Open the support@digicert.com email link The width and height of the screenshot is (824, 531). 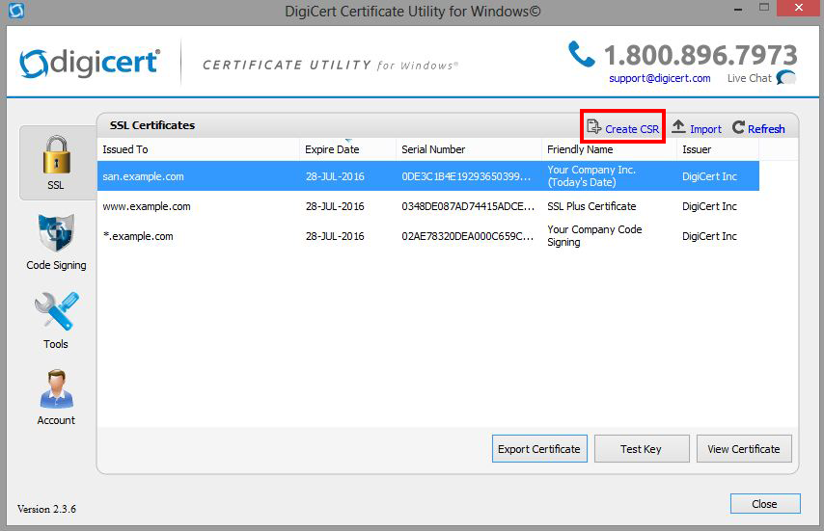660,78
